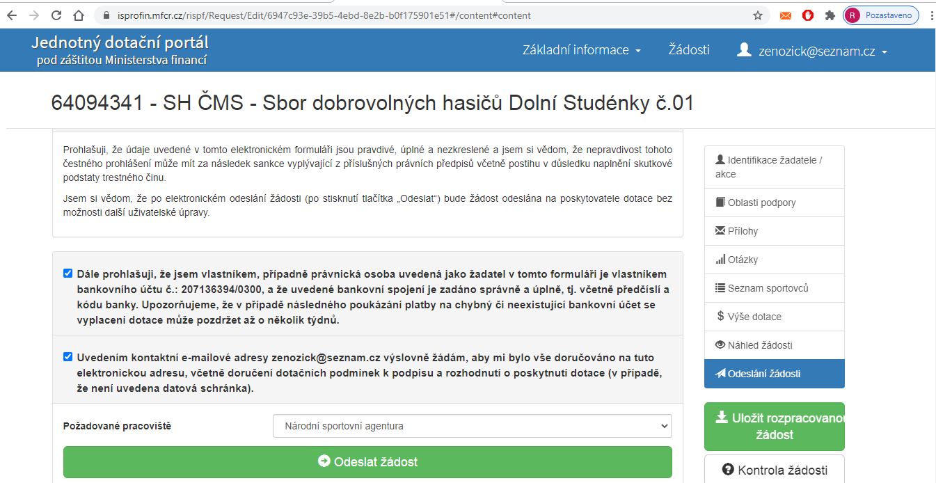Navigate back with browser back arrow

coord(13,15)
